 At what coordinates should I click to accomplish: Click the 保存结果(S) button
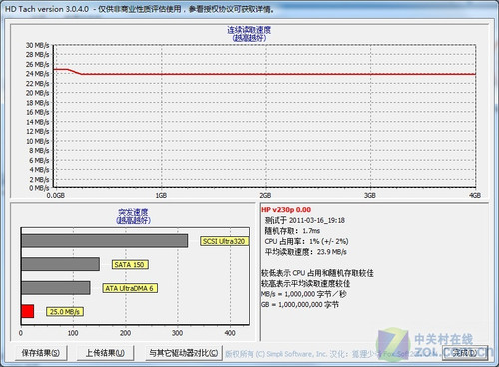pos(41,353)
